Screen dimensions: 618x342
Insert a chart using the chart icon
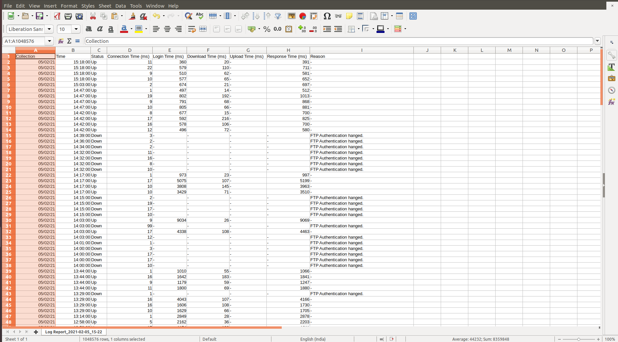click(x=302, y=16)
